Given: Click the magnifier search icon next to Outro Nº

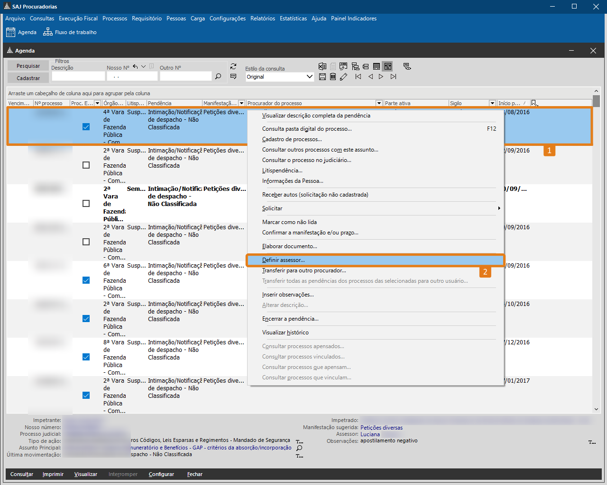Looking at the screenshot, I should point(218,76).
